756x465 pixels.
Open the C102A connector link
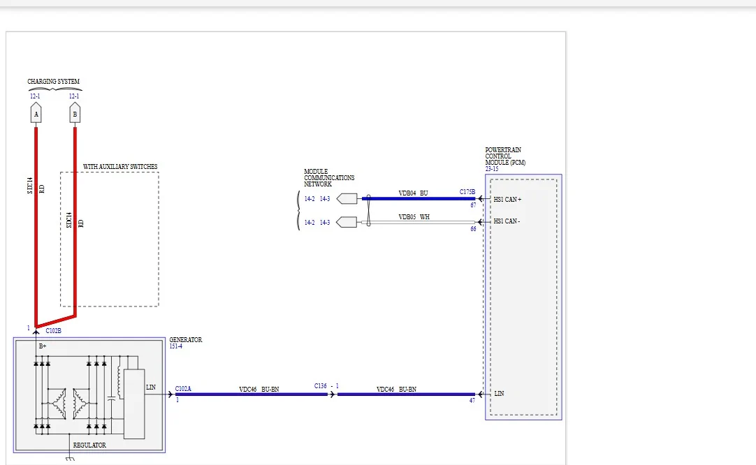(x=183, y=388)
